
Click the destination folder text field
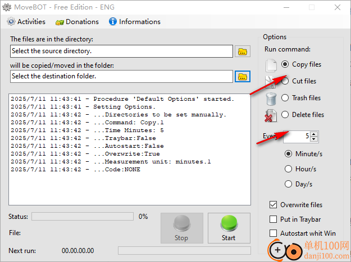tap(121, 76)
